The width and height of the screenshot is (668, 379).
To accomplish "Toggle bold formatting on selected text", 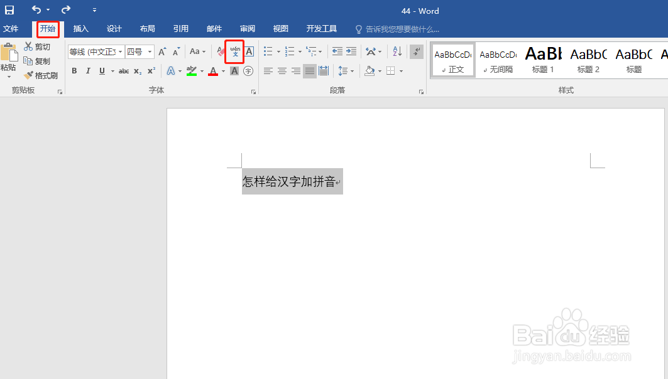I will pos(74,71).
